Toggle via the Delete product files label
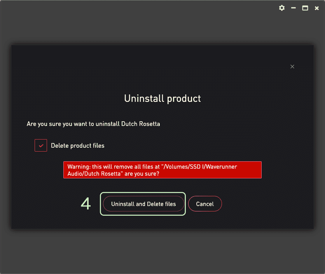 coord(78,146)
